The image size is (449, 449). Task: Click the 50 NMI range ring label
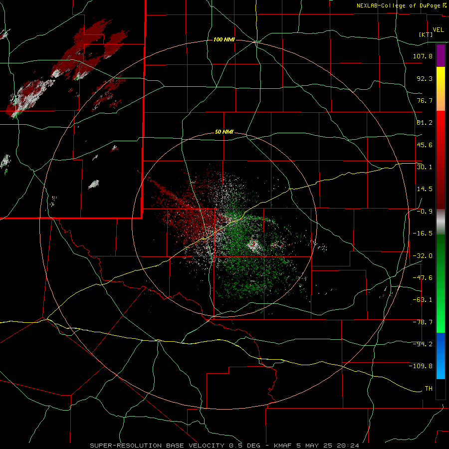(x=224, y=132)
